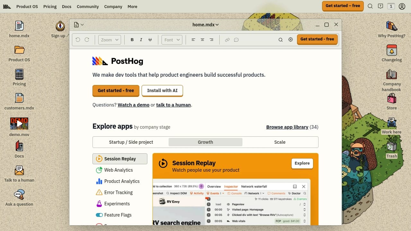Toggle italic formatting
Screen dimensions: 411x231
(141, 39)
